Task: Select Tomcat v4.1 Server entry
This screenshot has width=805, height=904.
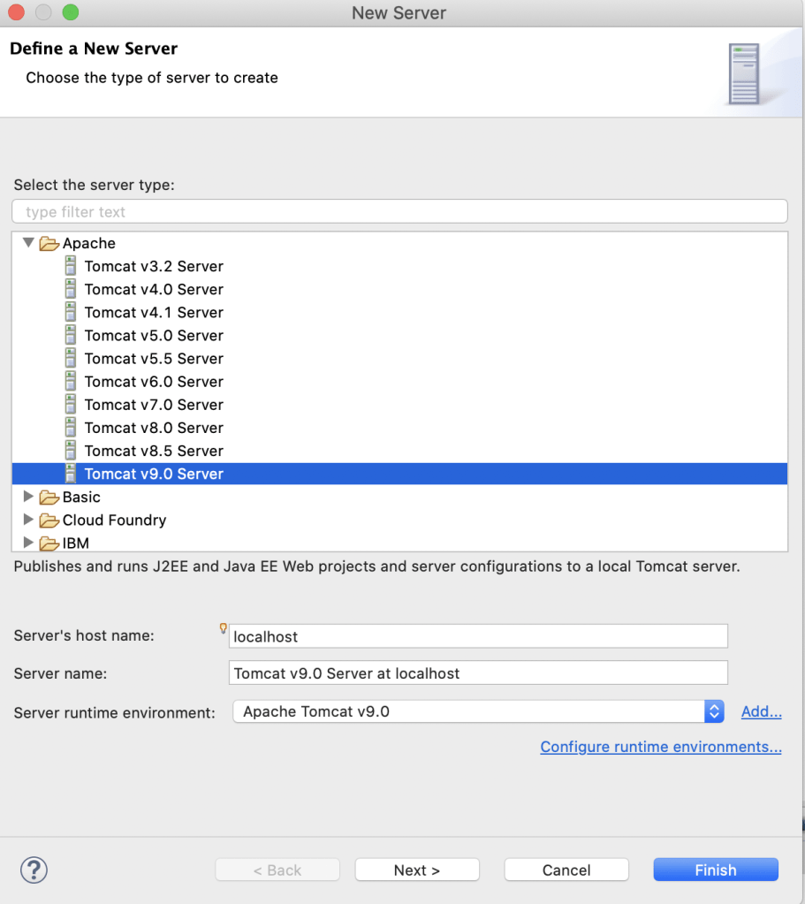Action: coord(154,312)
